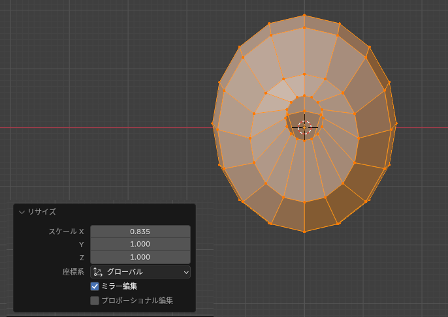Image resolution: width=448 pixels, height=317 pixels.
Task: Click the スケール X value field 0.835
Action: click(x=140, y=232)
